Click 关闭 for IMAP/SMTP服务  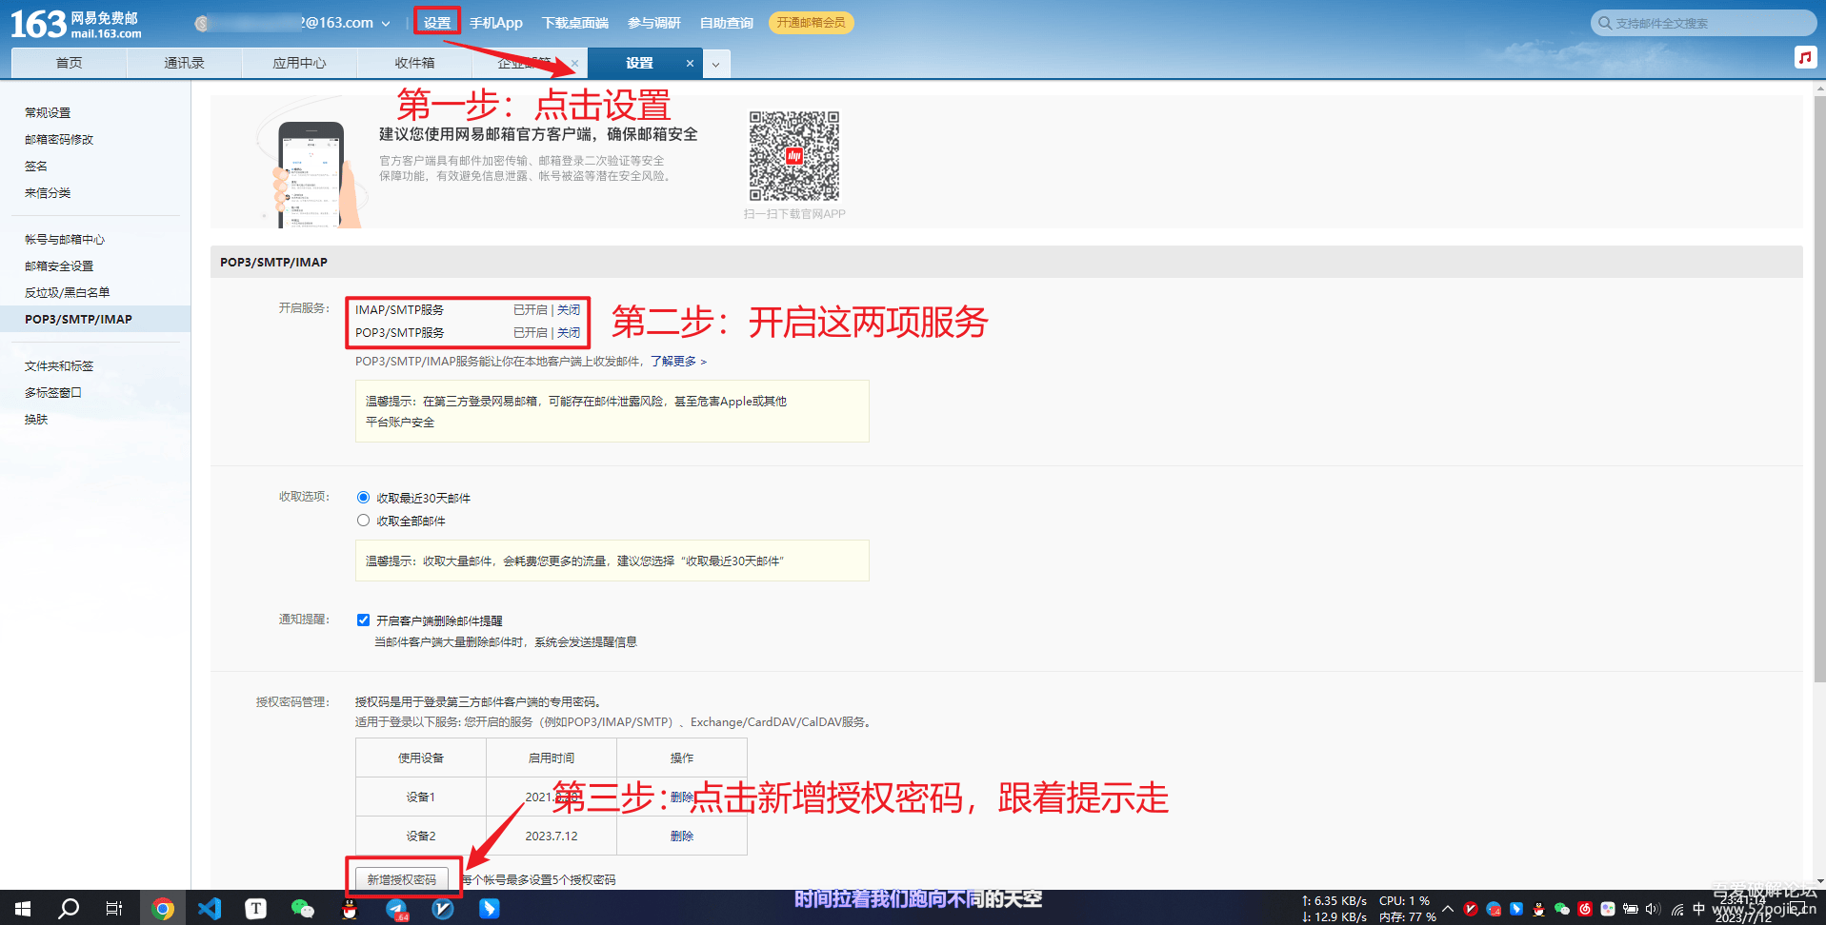(569, 310)
